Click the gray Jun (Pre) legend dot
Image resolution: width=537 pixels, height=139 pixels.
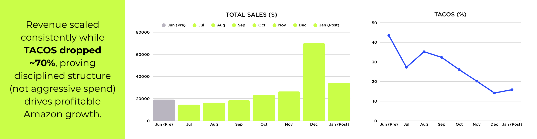tap(164, 25)
